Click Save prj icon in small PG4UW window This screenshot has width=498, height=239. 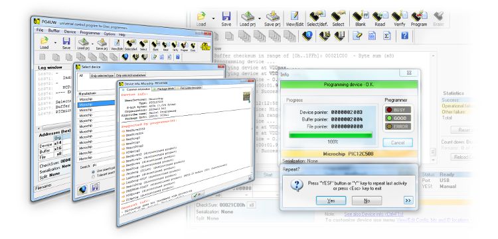coord(102,45)
